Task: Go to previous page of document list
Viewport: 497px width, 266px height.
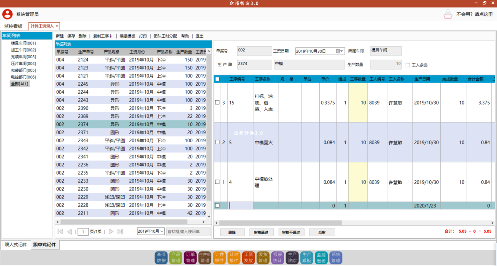Action: [x=69, y=232]
